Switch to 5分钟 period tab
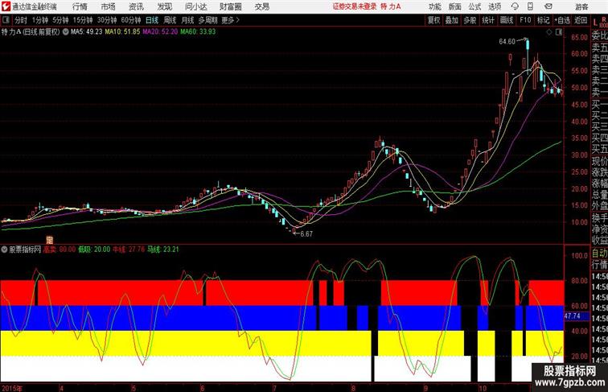The image size is (608, 392). point(60,20)
